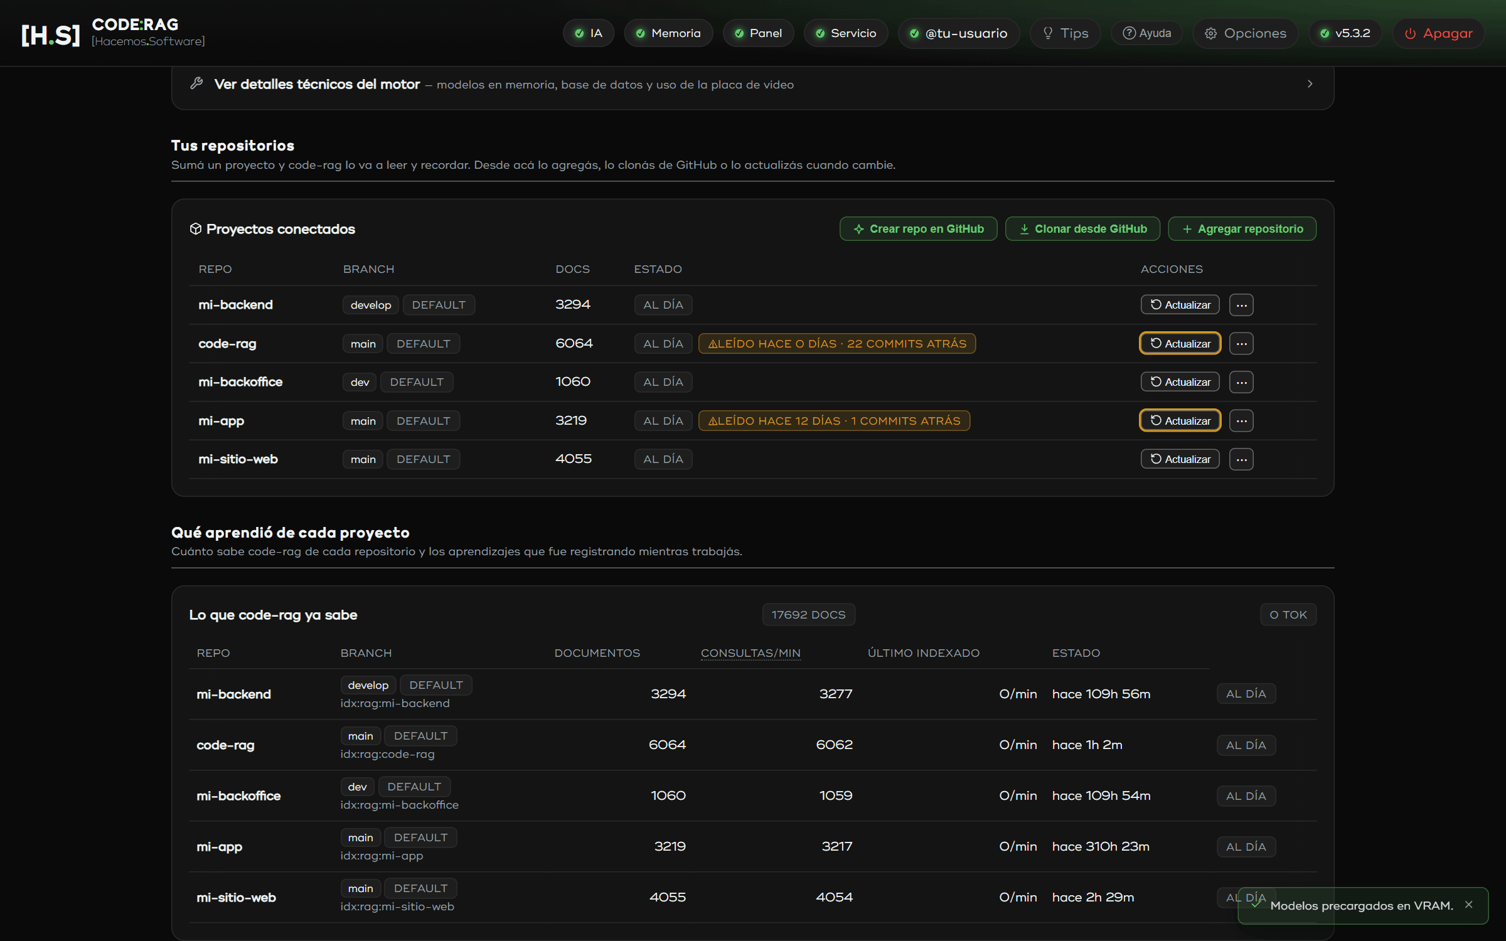Click Crear repo en GitHub
This screenshot has height=941, width=1506.
tap(918, 229)
